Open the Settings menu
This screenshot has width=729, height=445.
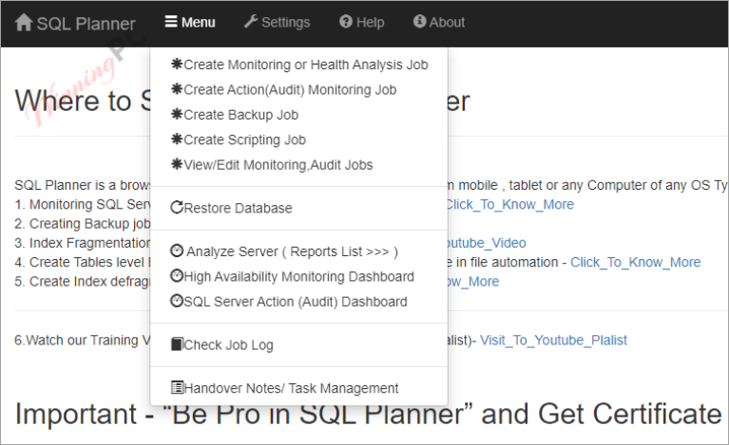[278, 22]
